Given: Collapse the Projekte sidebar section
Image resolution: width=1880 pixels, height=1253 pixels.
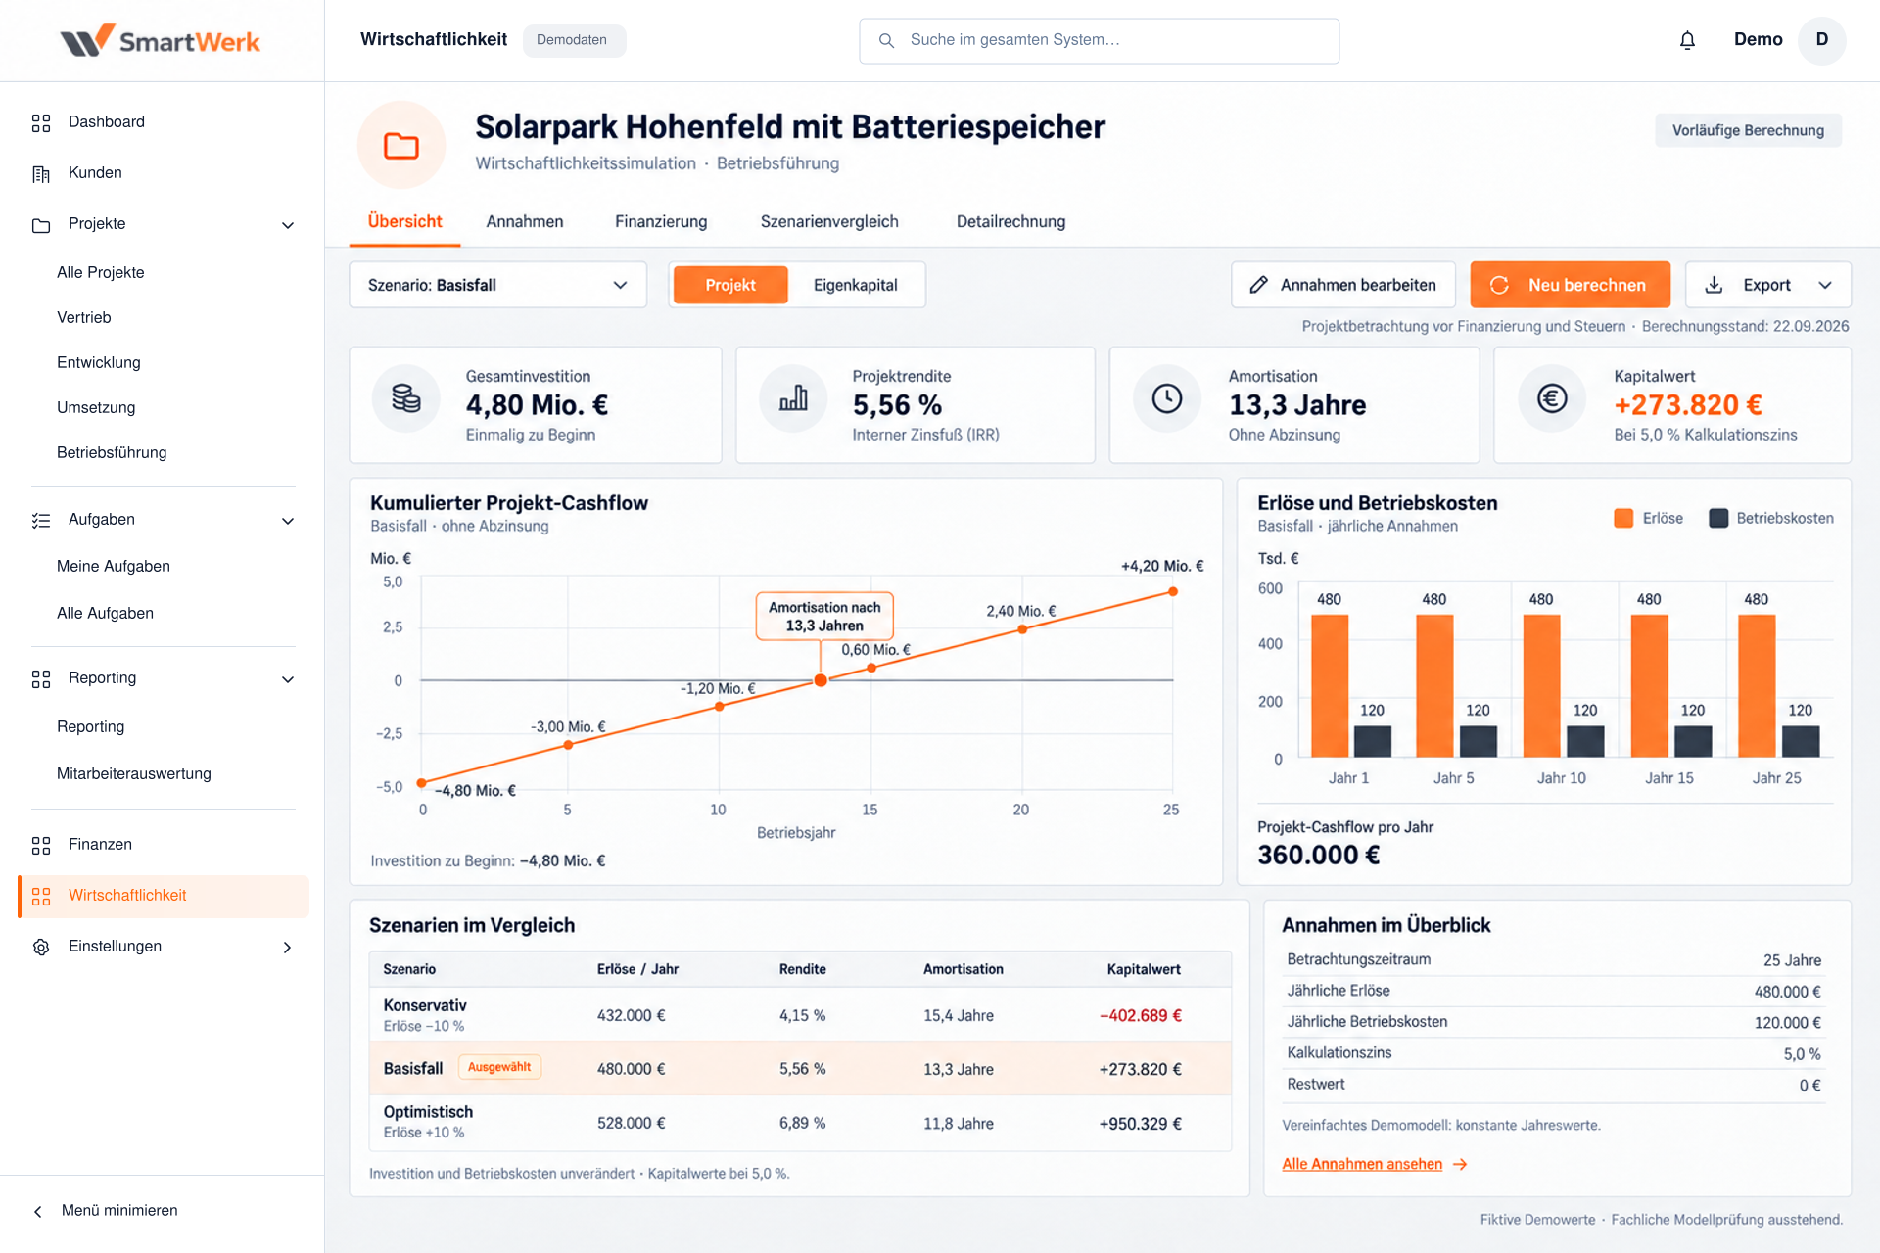Looking at the screenshot, I should pyautogui.click(x=288, y=225).
